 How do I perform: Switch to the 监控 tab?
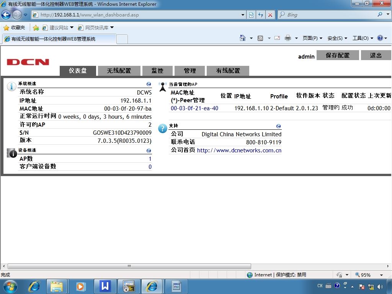click(157, 71)
